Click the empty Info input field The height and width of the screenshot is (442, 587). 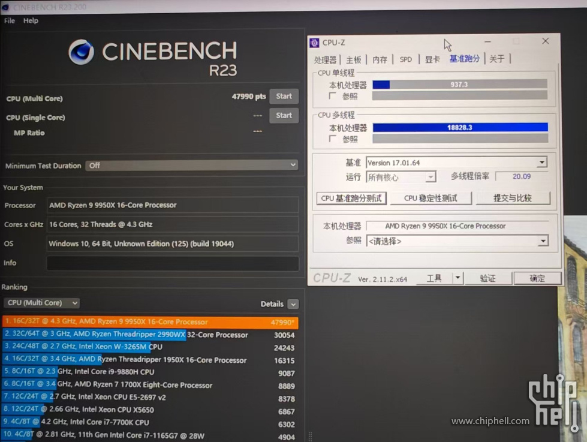(x=172, y=263)
